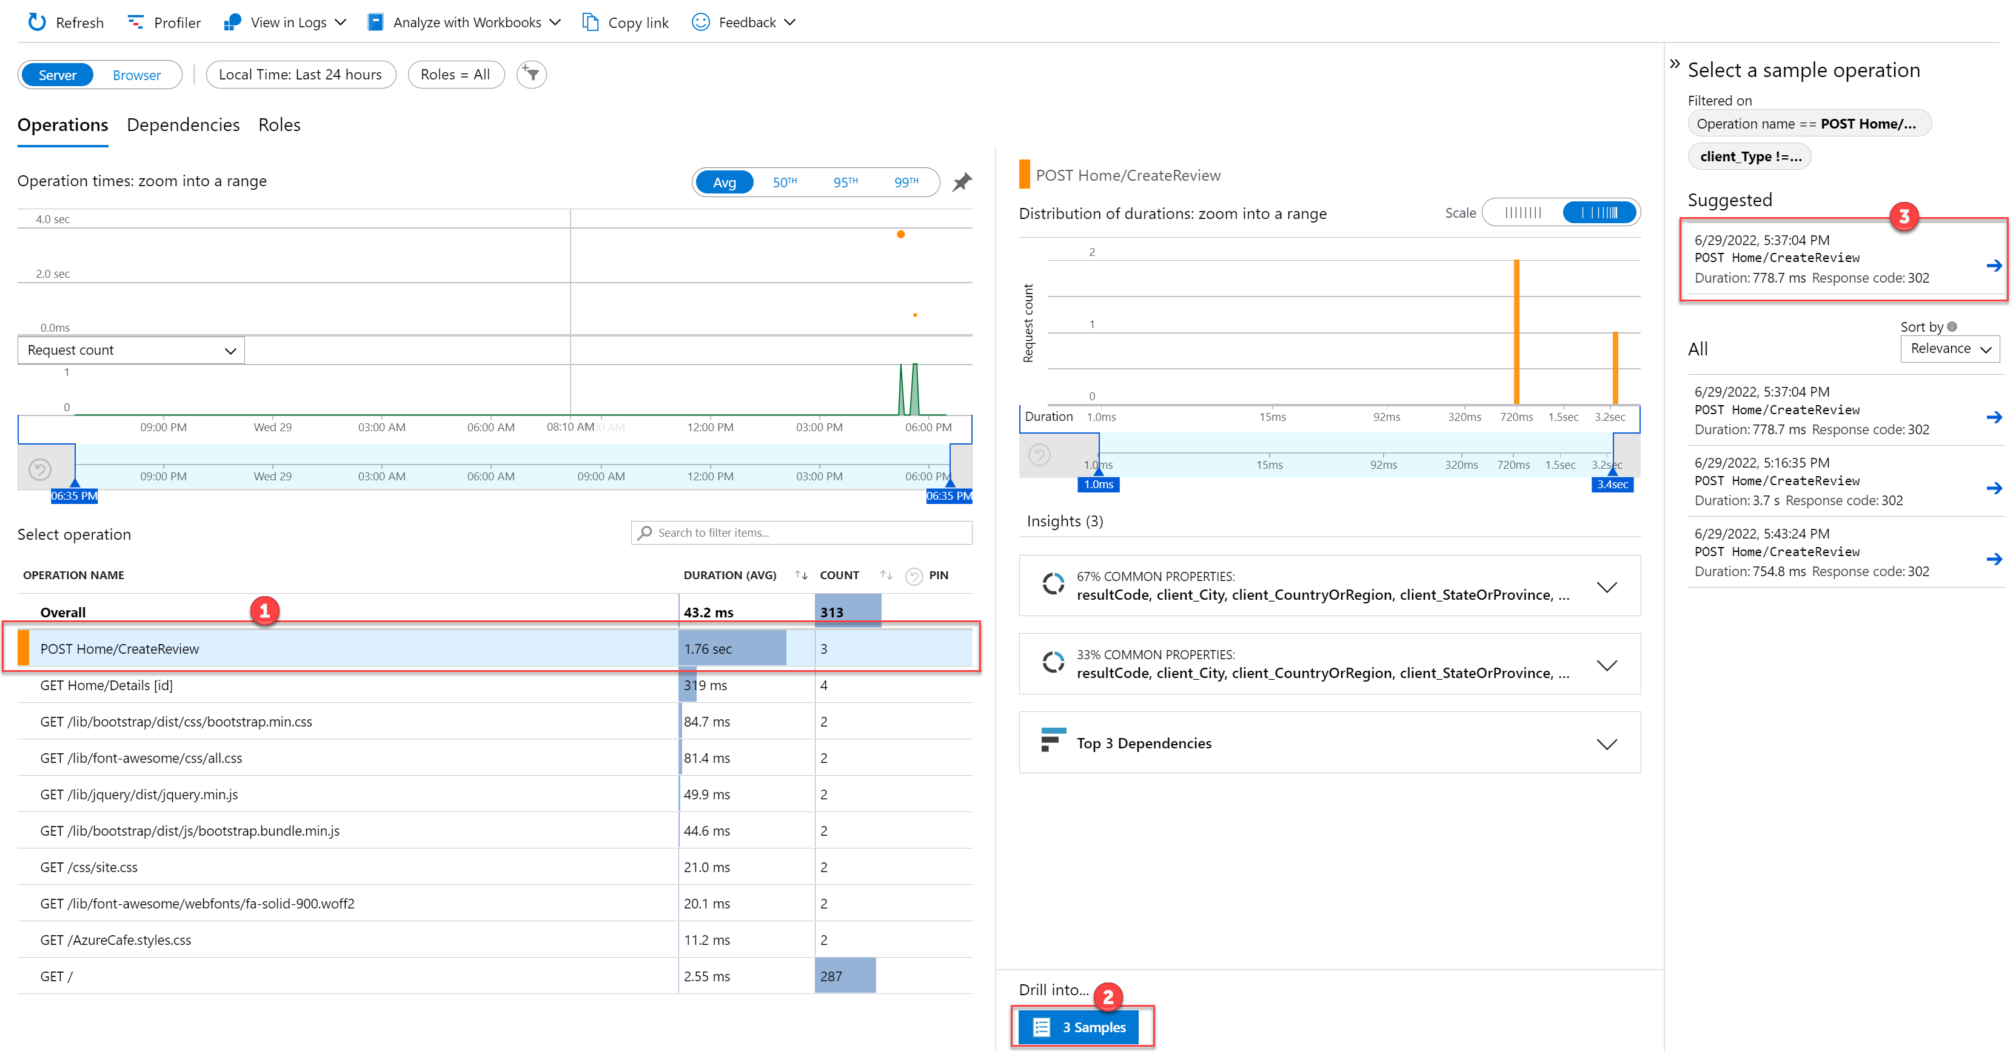2013x1051 pixels.
Task: Switch to the Dependencies tab
Action: point(183,125)
